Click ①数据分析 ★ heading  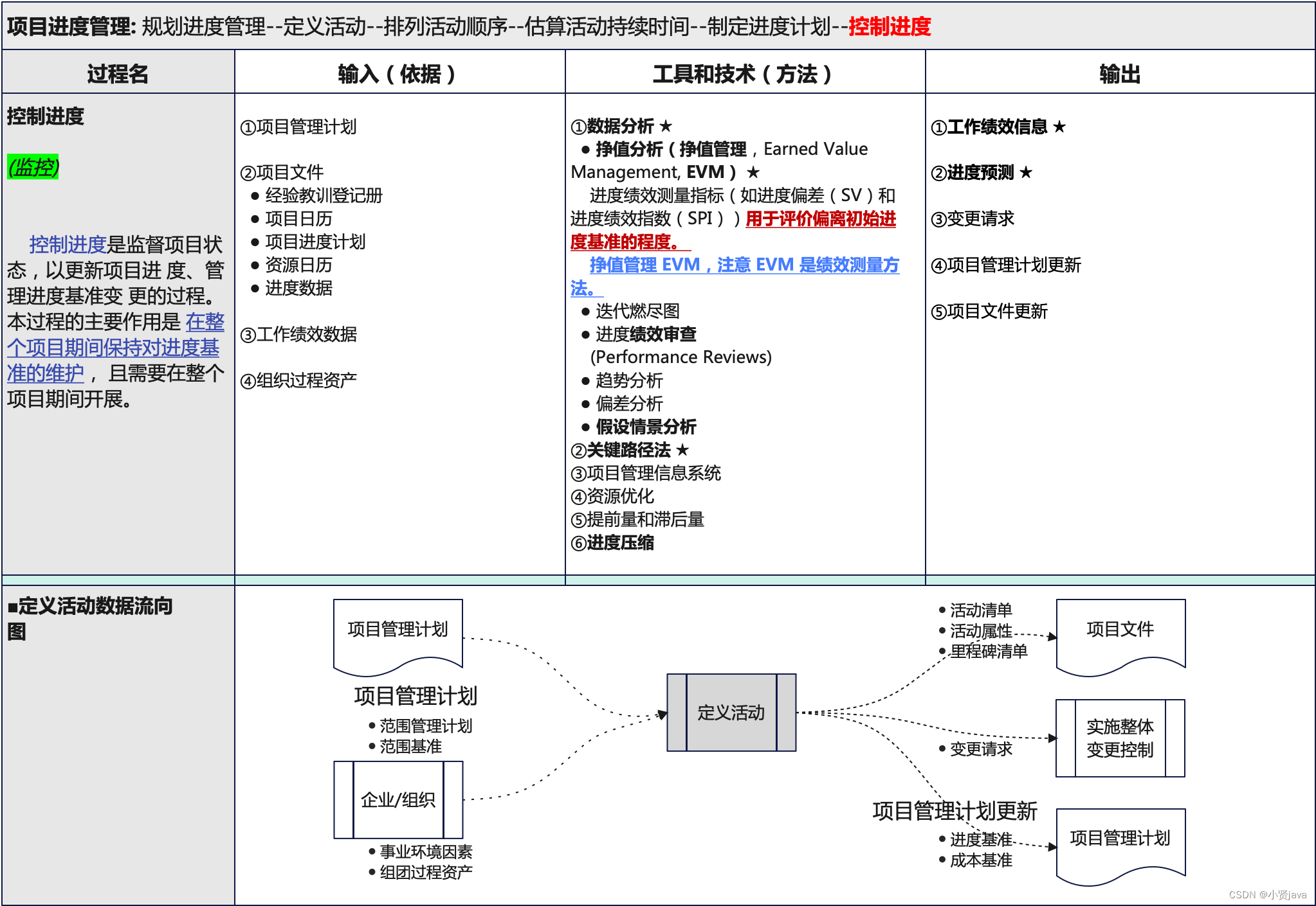click(621, 126)
